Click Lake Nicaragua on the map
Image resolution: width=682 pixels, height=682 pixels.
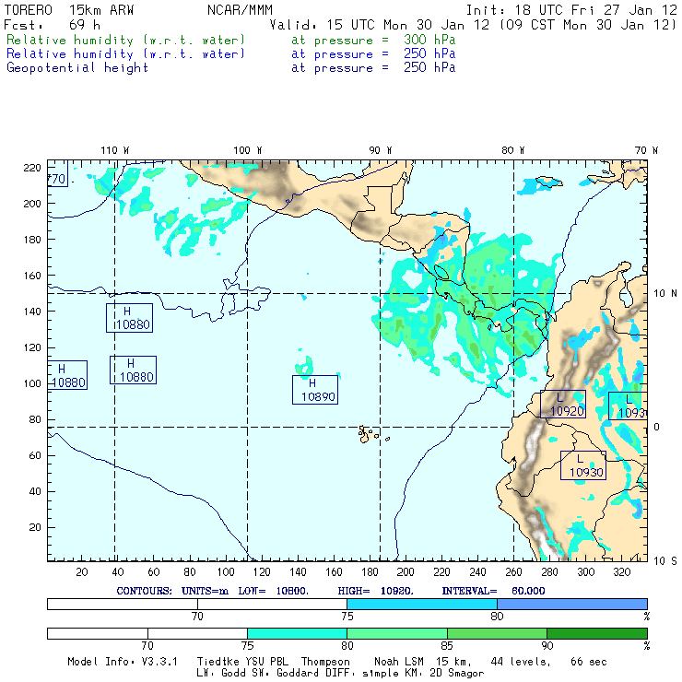(x=441, y=273)
